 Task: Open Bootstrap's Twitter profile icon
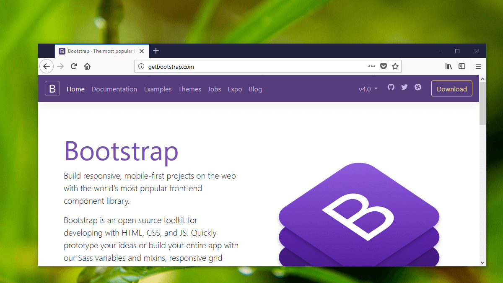click(404, 87)
